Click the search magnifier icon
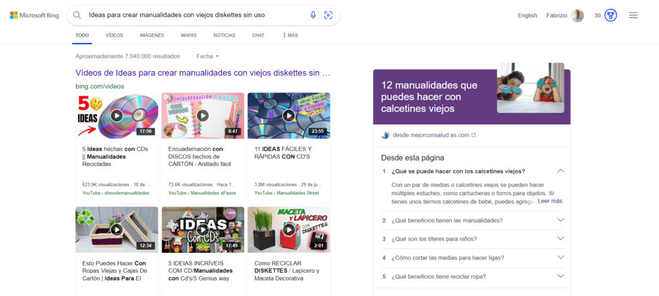 coord(77,15)
